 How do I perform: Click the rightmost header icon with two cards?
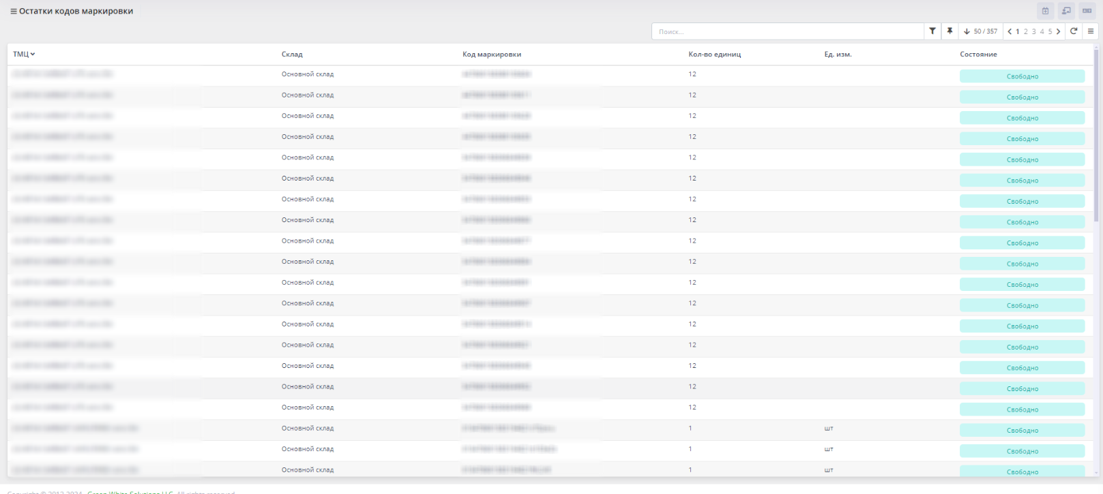(x=1087, y=11)
